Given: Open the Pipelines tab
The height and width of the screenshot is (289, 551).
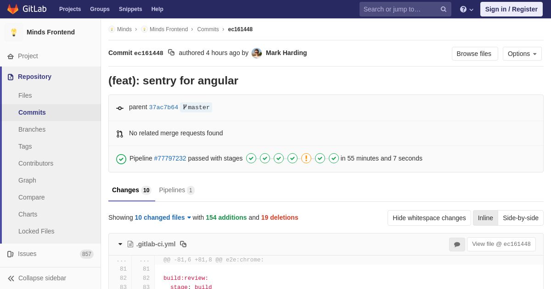Looking at the screenshot, I should pos(177,190).
